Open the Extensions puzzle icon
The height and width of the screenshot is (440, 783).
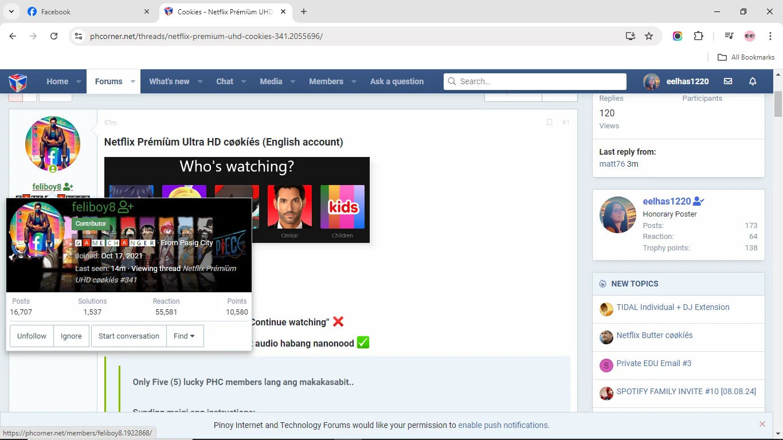coord(698,36)
